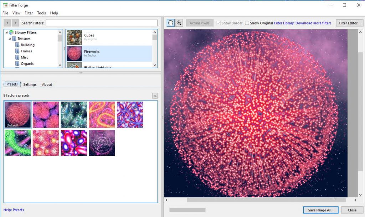Click the Actual Pixels button
365x217 pixels.
pyautogui.click(x=200, y=23)
